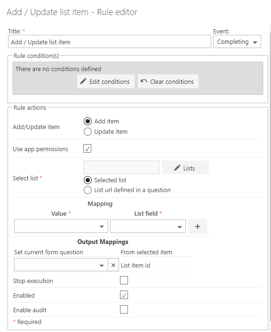Clear output mapping with the X icon
Screen dimensions: 271x332
(x=113, y=265)
